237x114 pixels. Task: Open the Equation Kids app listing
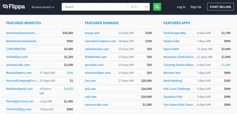point(173,97)
